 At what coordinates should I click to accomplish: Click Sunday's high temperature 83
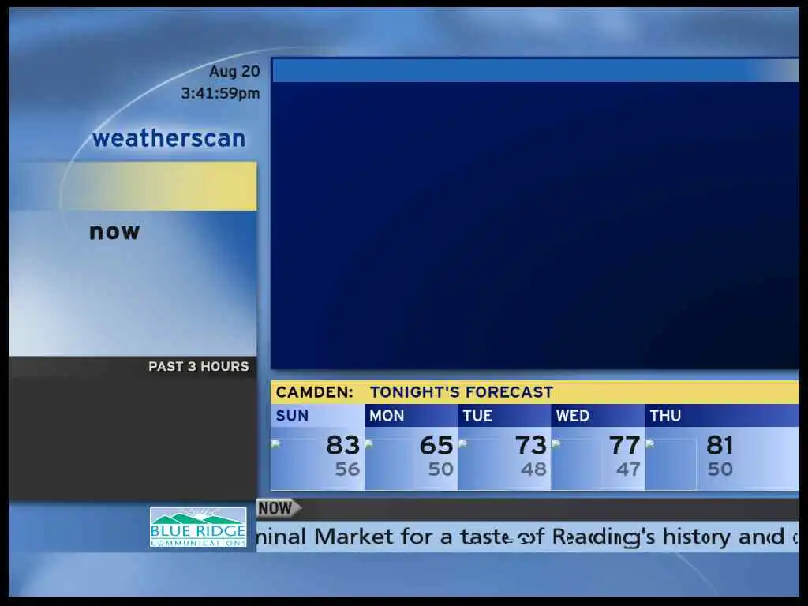tap(342, 445)
